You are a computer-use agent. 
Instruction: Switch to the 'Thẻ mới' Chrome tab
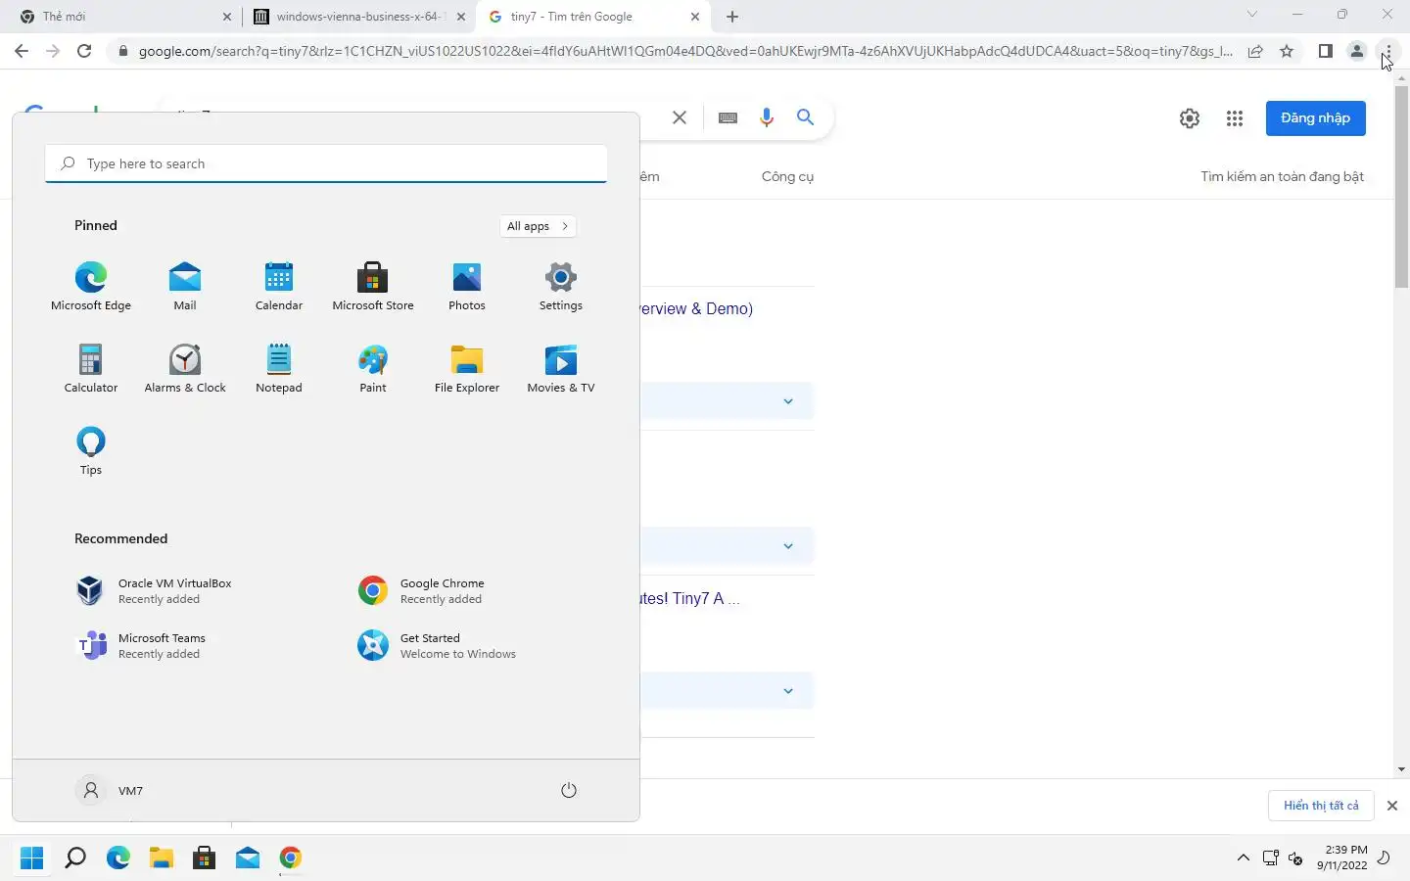(x=120, y=17)
